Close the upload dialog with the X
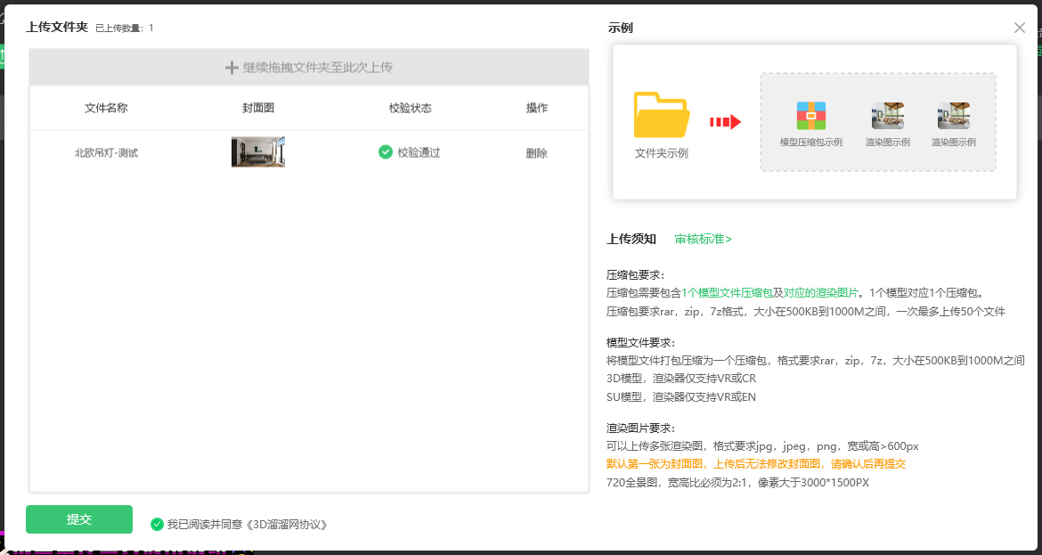This screenshot has height=555, width=1042. (1020, 28)
